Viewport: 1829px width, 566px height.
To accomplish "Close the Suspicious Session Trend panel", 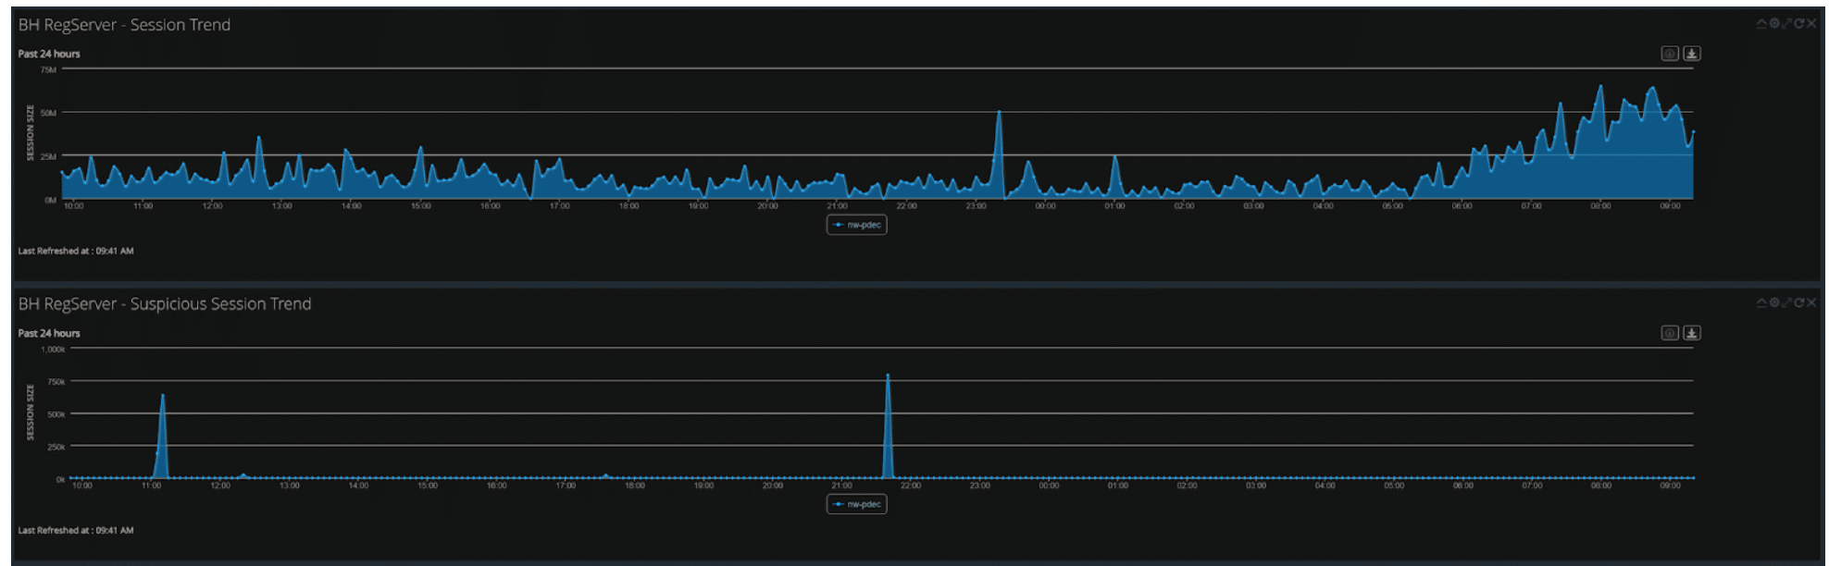I will click(1811, 303).
